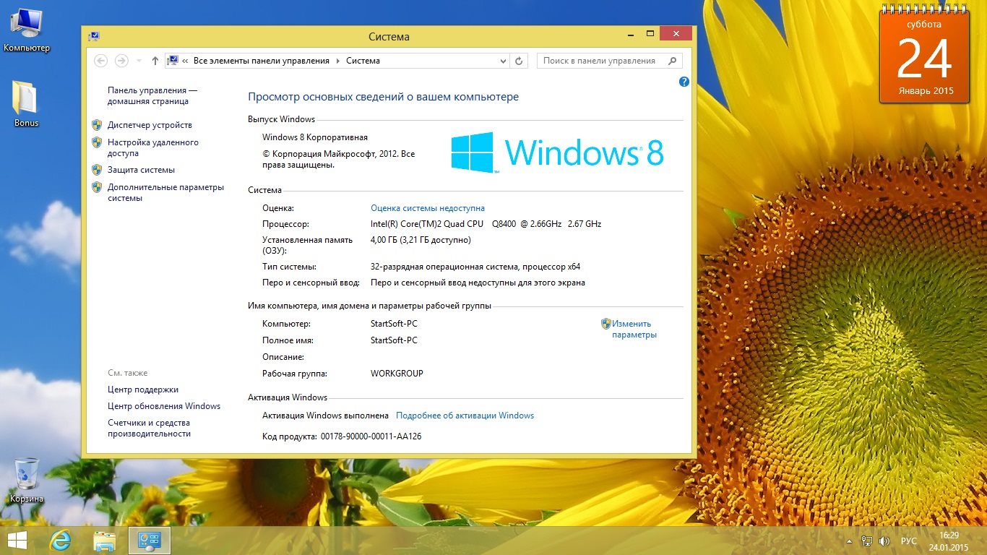Click StartSoft-PC next to Полное имя
This screenshot has height=555, width=987.
pos(394,340)
